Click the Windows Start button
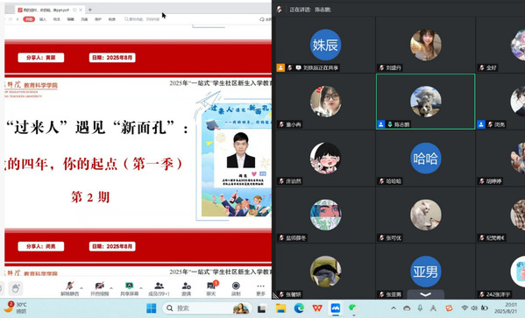 coord(152,308)
